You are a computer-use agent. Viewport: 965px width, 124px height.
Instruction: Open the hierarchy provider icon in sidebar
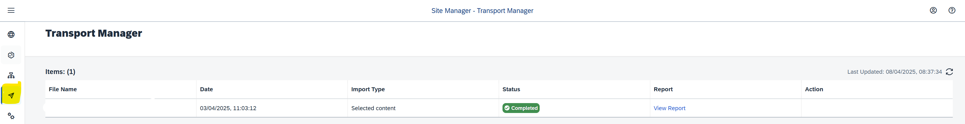click(11, 75)
